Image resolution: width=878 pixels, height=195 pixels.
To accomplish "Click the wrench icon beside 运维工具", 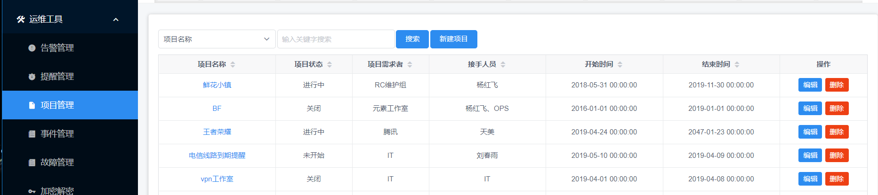I will click(21, 19).
